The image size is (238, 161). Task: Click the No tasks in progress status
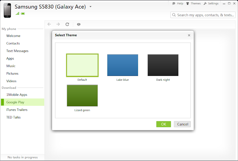point(23,157)
